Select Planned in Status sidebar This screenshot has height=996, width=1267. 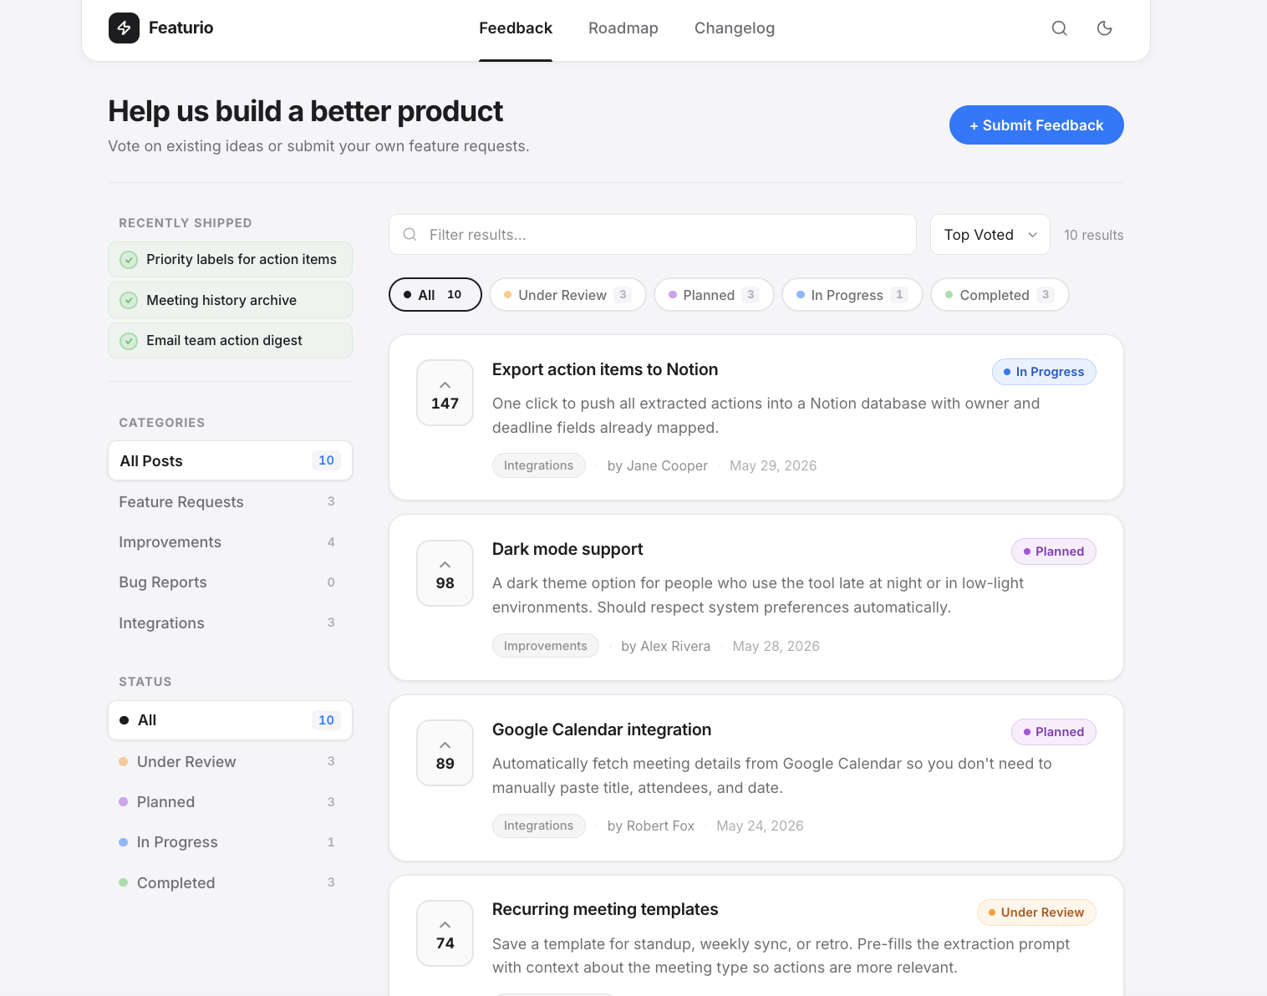click(x=230, y=802)
